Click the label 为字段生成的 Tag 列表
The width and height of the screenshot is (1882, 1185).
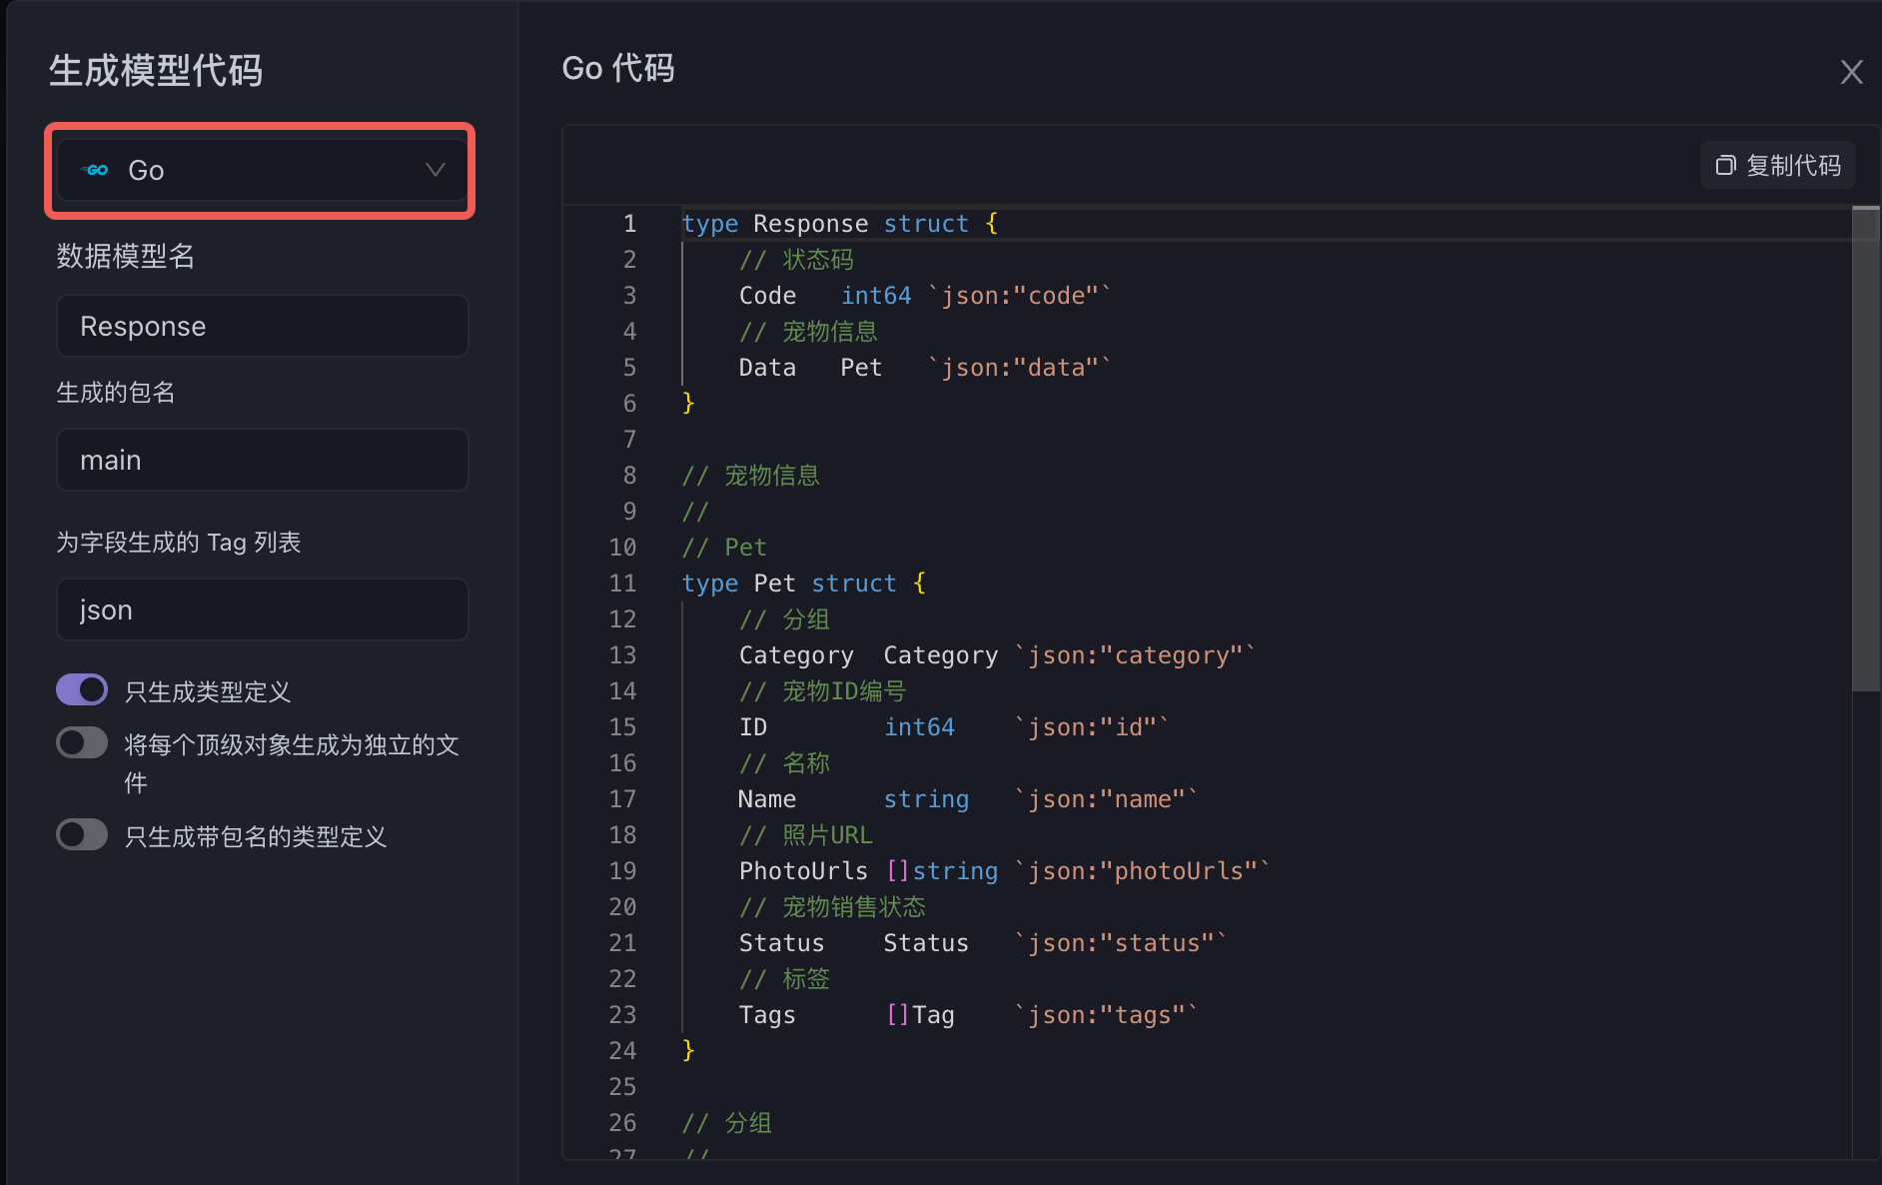(179, 543)
